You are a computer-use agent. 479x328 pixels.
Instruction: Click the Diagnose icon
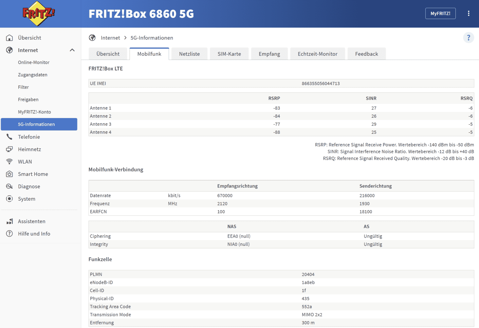tap(9, 187)
